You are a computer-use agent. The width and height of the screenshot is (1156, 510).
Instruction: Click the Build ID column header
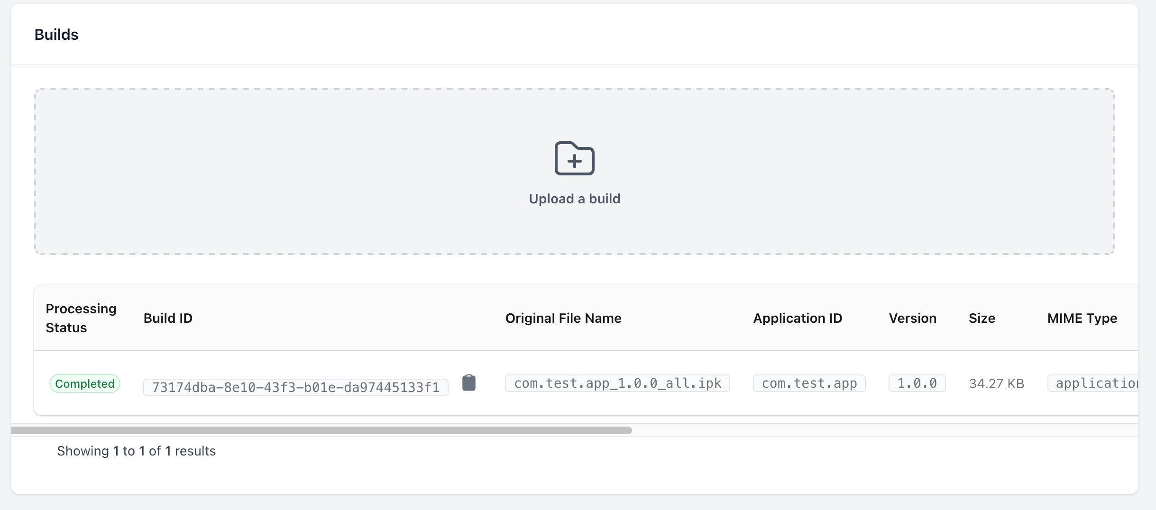point(168,318)
